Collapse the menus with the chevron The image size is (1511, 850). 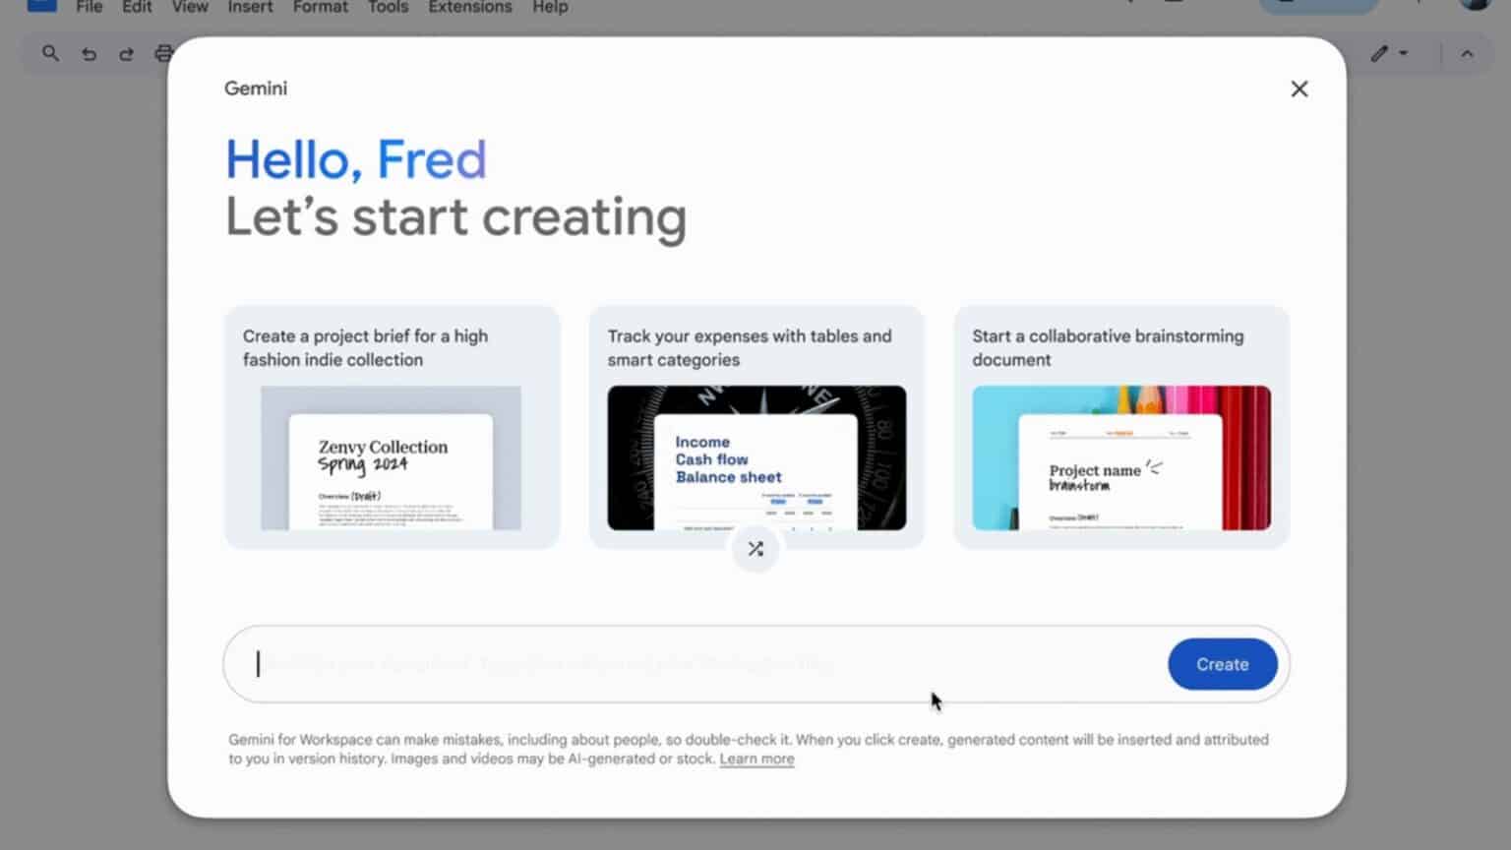pyautogui.click(x=1467, y=53)
